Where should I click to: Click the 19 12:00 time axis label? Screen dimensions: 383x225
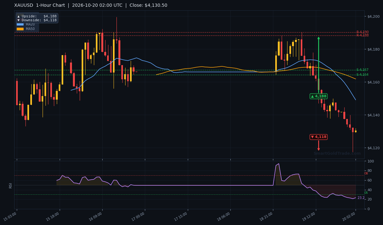point(309,217)
